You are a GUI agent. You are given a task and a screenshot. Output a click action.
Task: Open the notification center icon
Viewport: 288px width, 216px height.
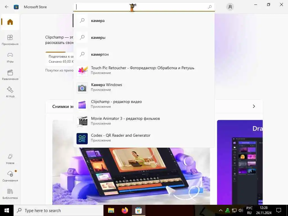(279, 210)
